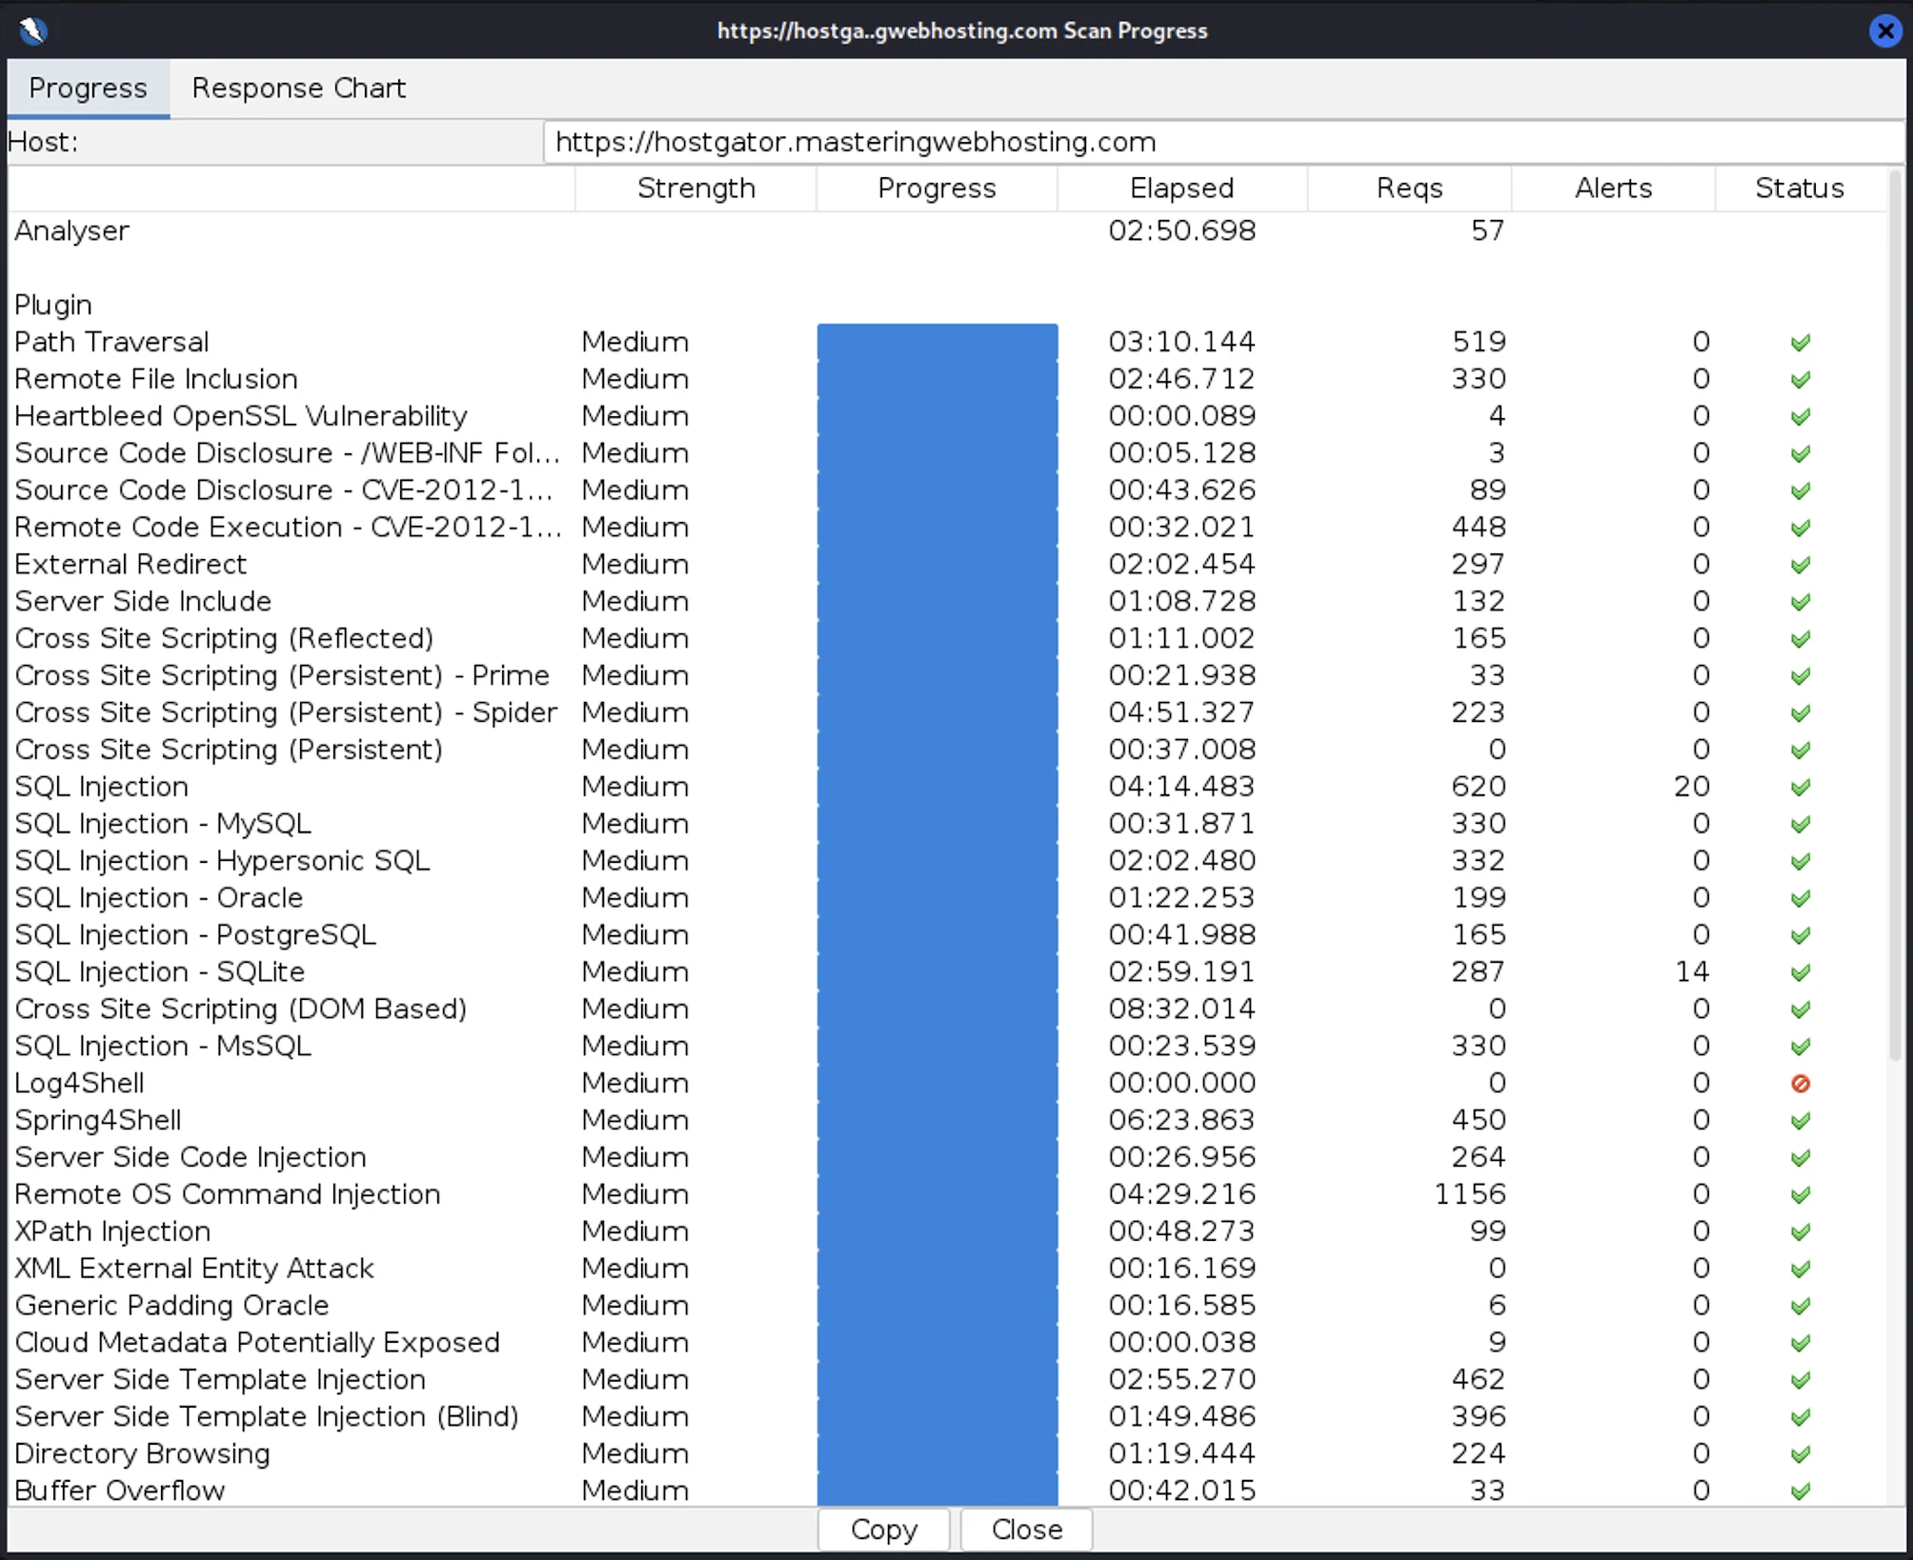
Task: Click SQL Injection row green checkmark icon
Action: coord(1800,788)
